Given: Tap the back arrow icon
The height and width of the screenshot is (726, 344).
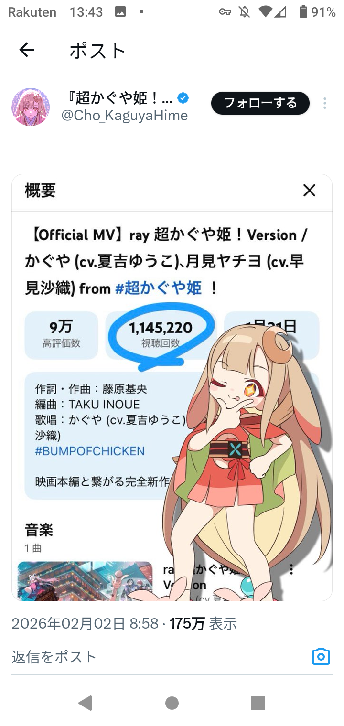Looking at the screenshot, I should coord(27,50).
